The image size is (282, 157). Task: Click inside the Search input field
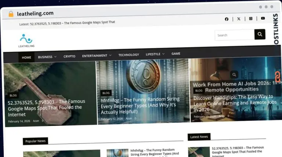234,35
